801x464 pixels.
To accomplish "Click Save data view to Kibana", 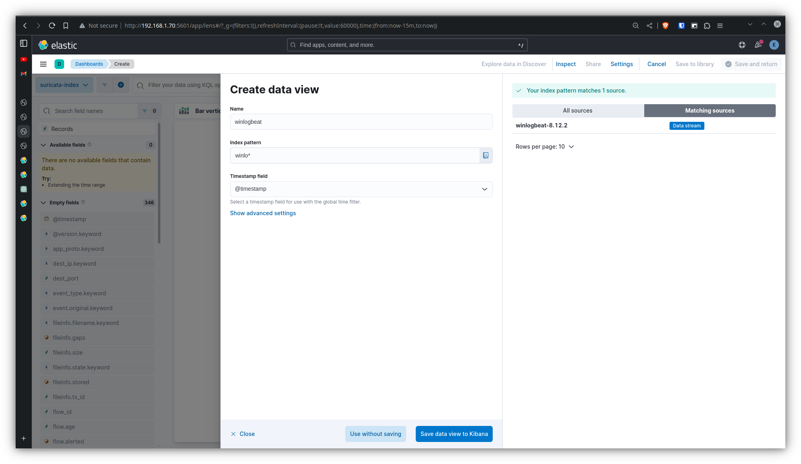I will (x=454, y=434).
